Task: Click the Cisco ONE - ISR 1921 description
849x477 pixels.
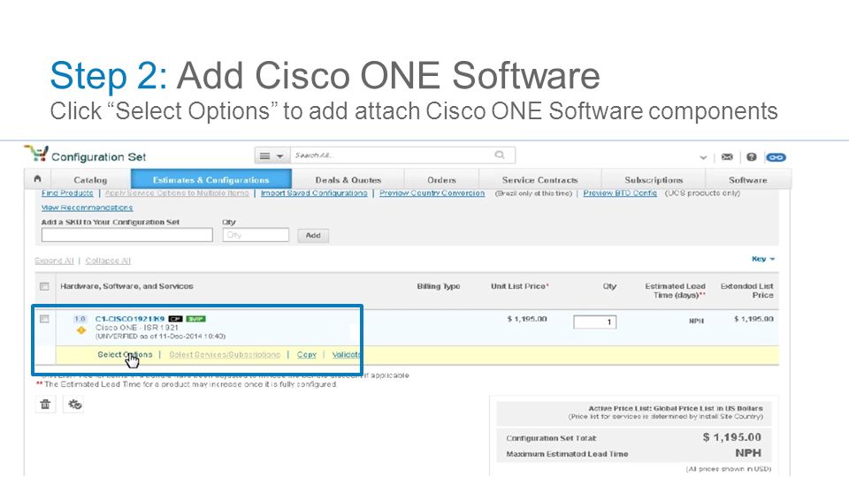Action: tap(137, 328)
